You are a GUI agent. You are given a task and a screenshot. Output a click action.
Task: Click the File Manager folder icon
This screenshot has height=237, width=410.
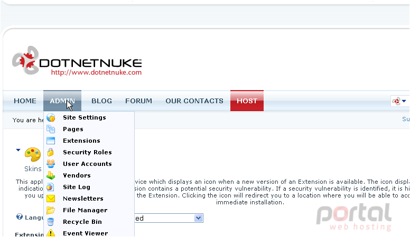(51, 210)
